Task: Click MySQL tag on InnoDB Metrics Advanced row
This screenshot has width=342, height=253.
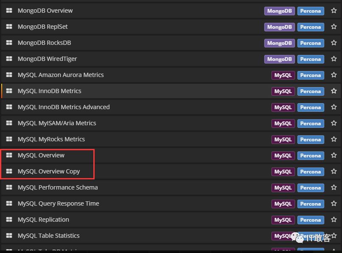Action: (283, 107)
